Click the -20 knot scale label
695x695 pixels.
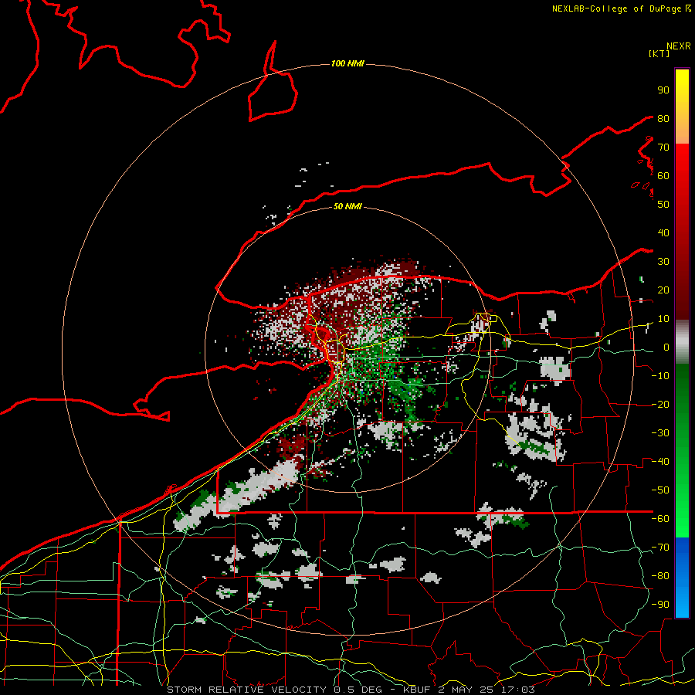660,404
